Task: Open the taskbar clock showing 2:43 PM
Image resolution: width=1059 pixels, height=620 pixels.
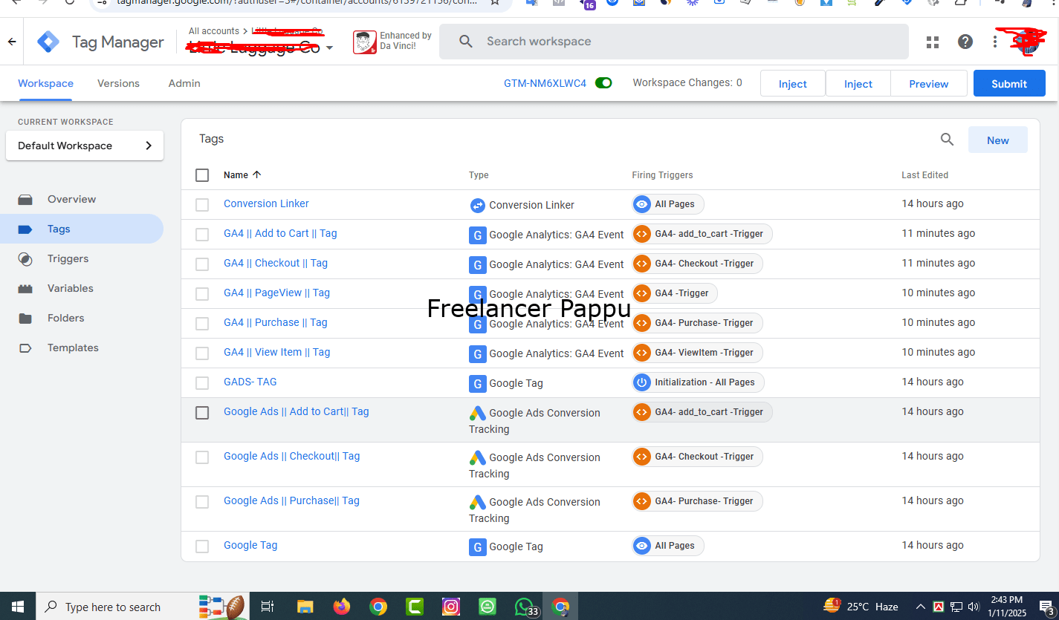Action: (x=1007, y=607)
